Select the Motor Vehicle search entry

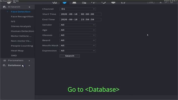pos(21,36)
